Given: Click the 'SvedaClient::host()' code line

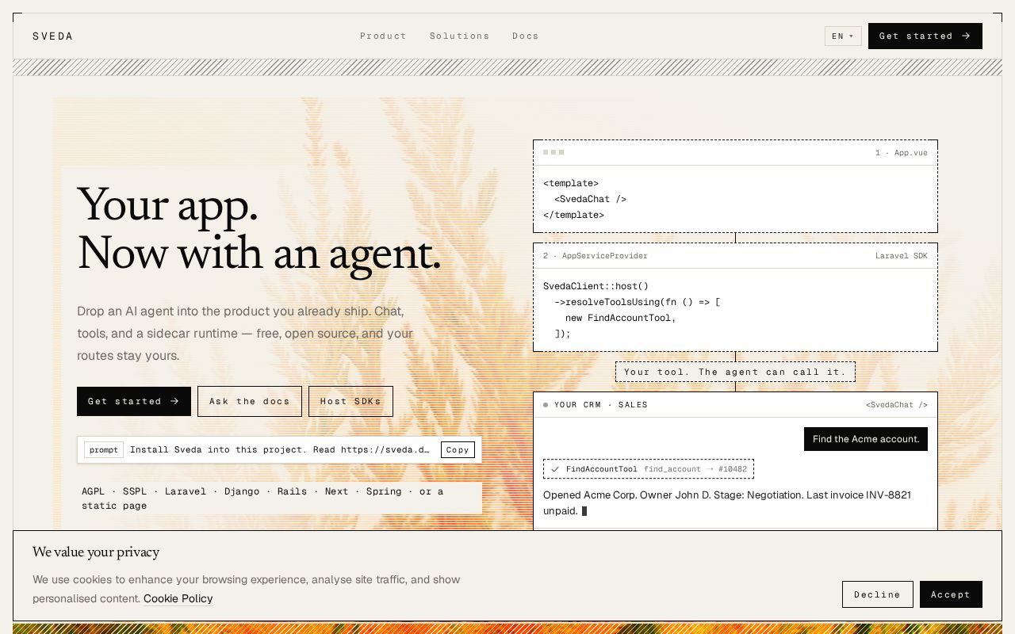Looking at the screenshot, I should (x=596, y=286).
